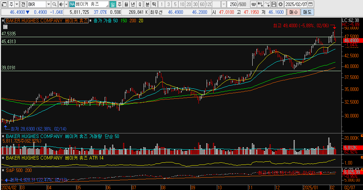Click the blank custom interval field
This screenshot has height=190, width=363.
click(217, 4)
